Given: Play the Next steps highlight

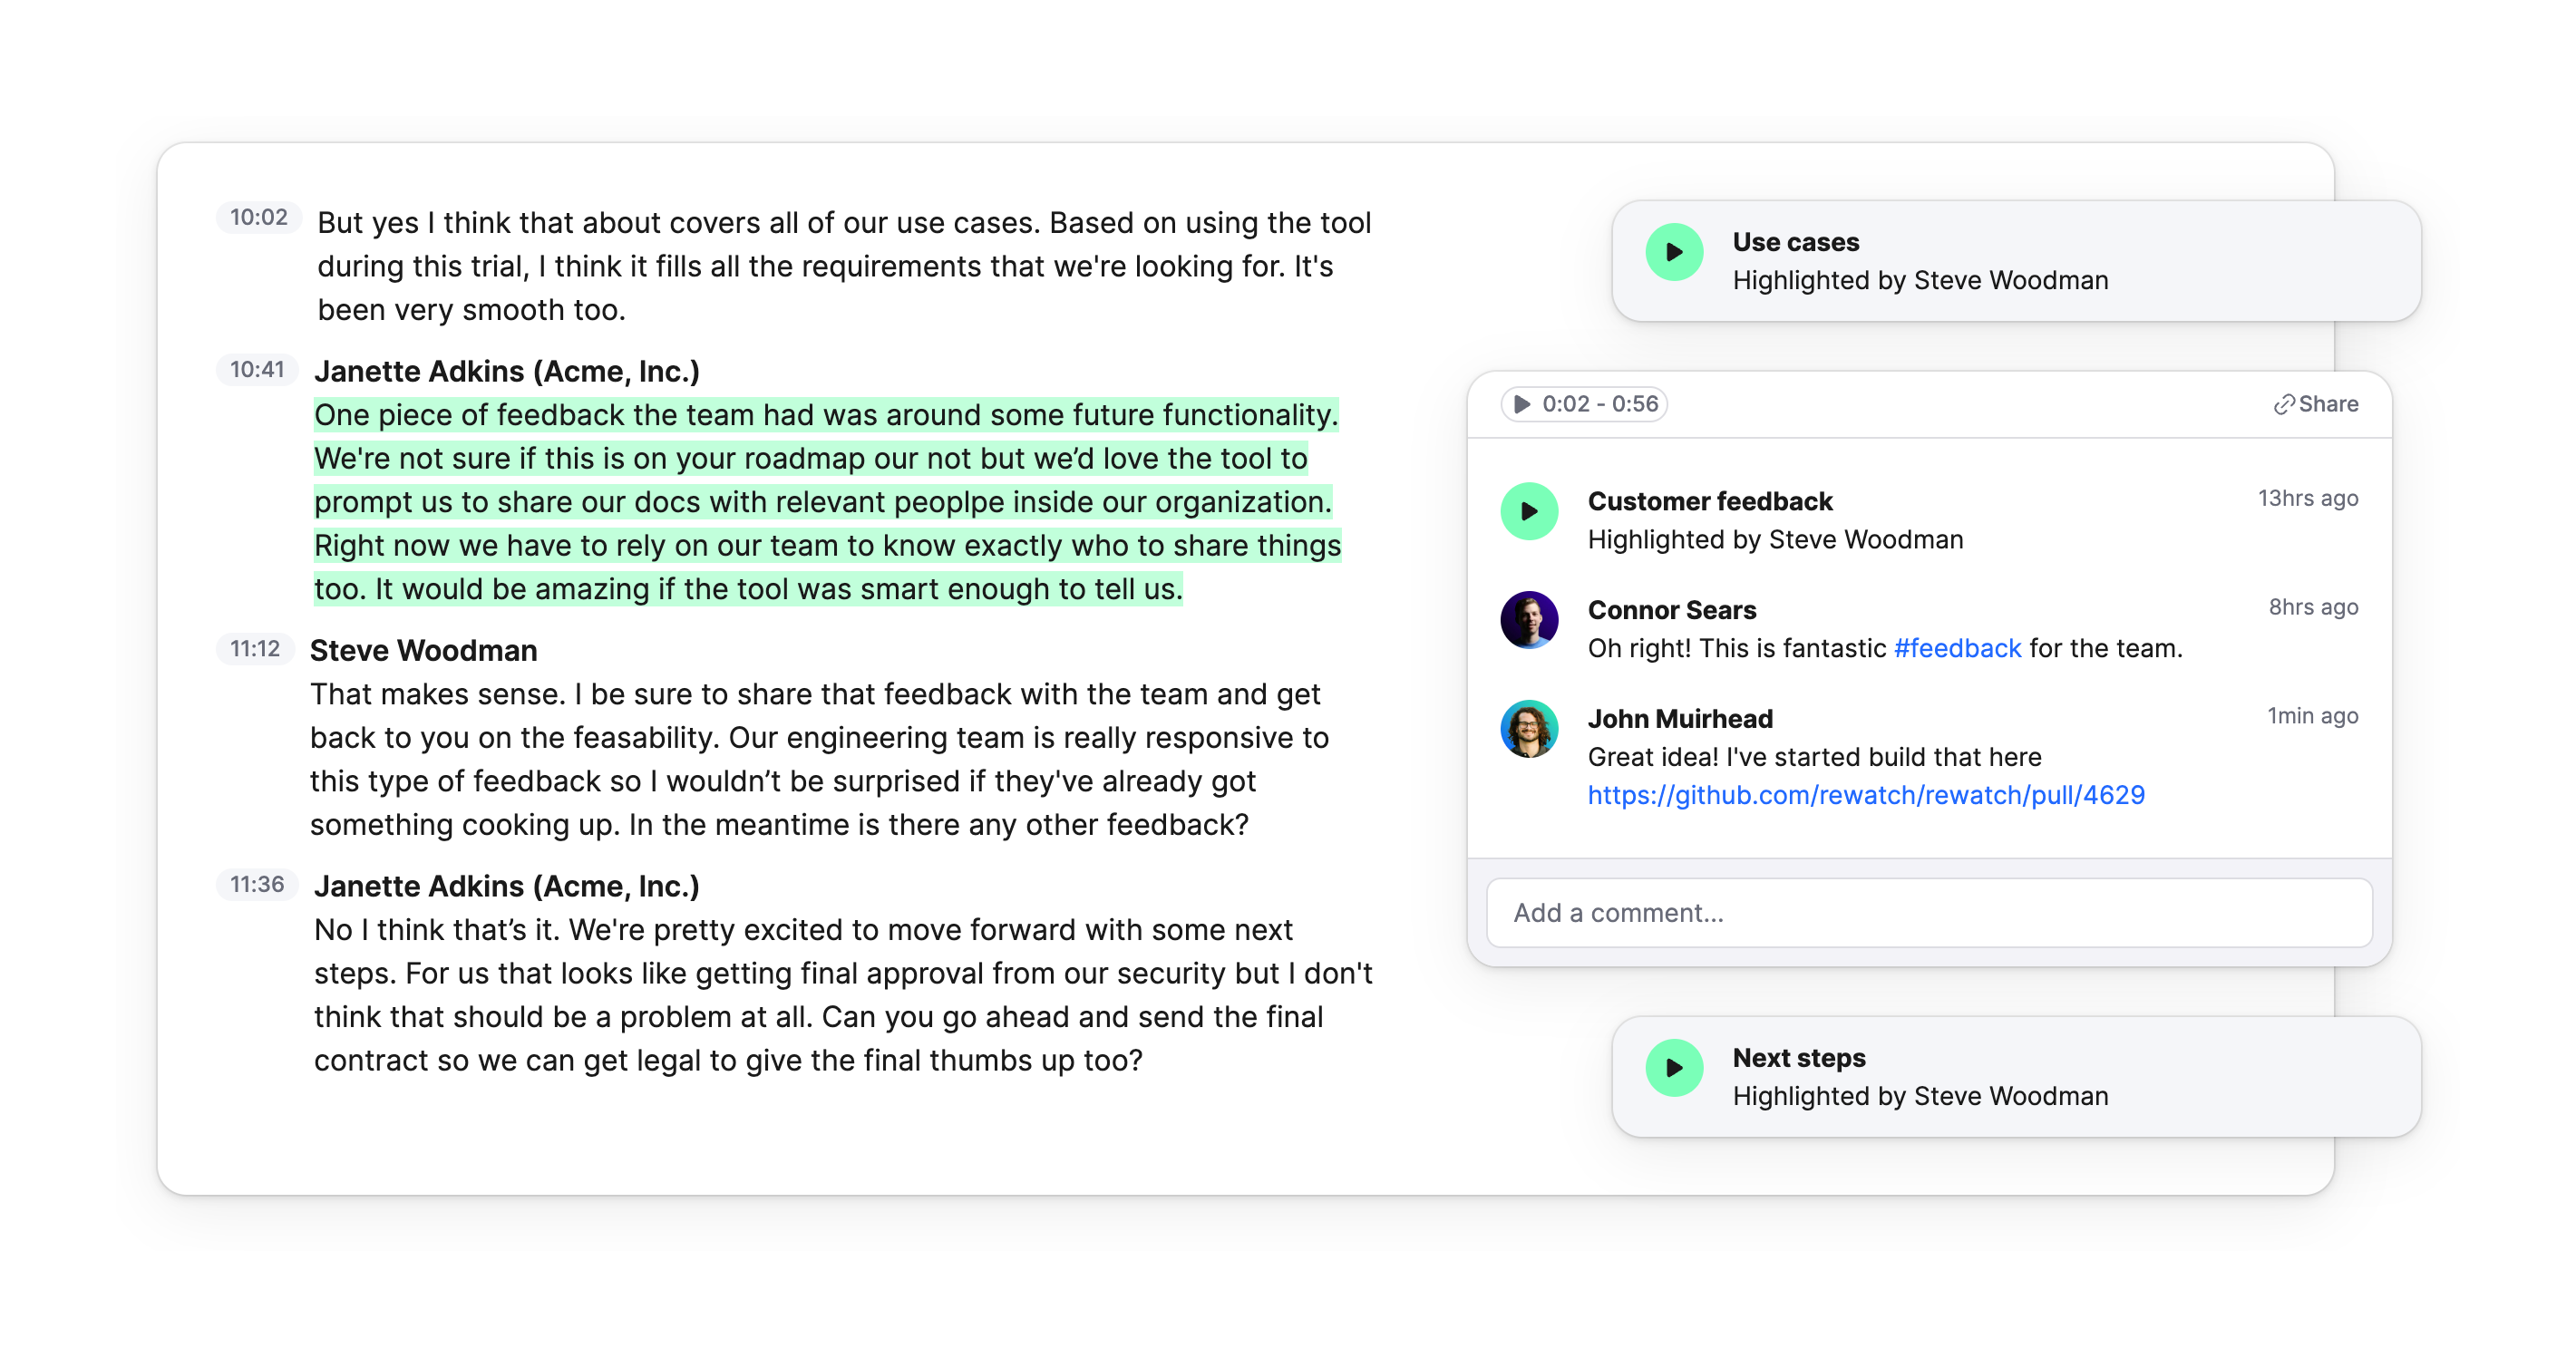Looking at the screenshot, I should click(1674, 1068).
